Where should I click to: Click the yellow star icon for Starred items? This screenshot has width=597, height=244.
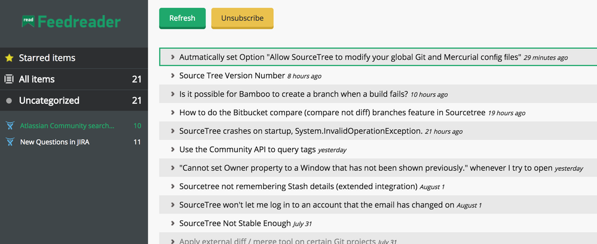(x=9, y=58)
